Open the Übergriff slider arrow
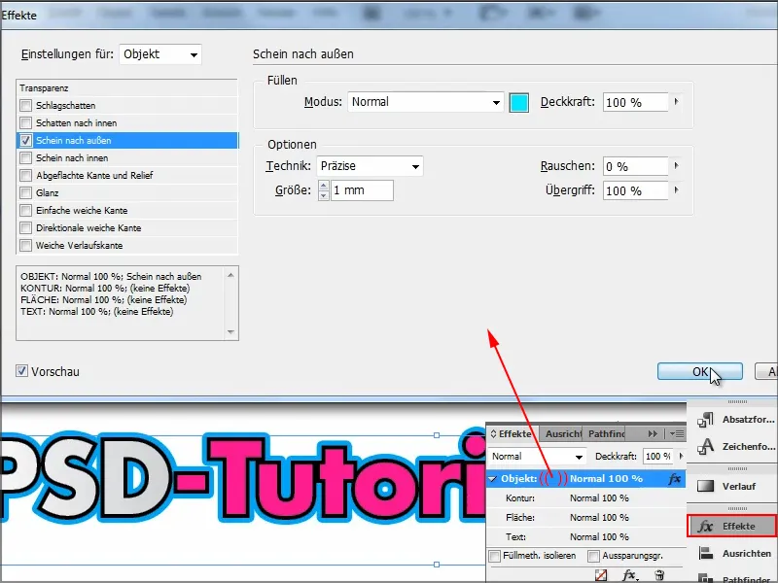 (x=676, y=190)
